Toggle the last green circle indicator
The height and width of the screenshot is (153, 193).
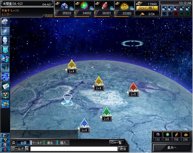(x=188, y=14)
